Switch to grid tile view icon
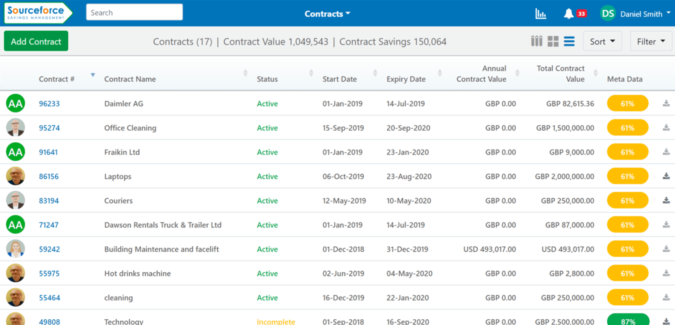Viewport: 675px width, 325px height. pyautogui.click(x=553, y=41)
